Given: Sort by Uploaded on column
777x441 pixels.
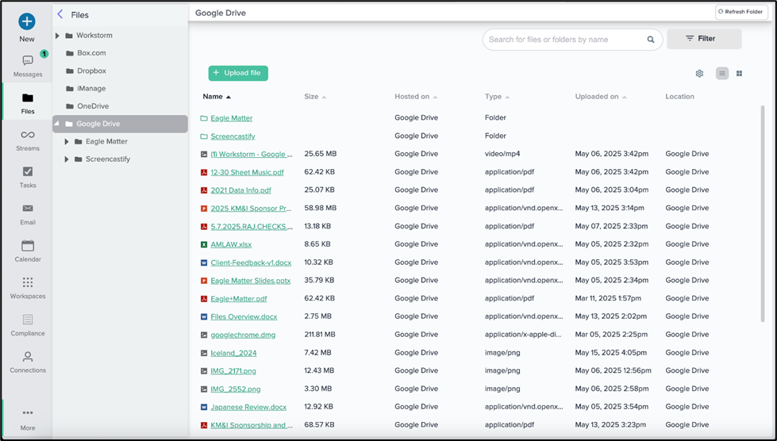Looking at the screenshot, I should click(601, 97).
